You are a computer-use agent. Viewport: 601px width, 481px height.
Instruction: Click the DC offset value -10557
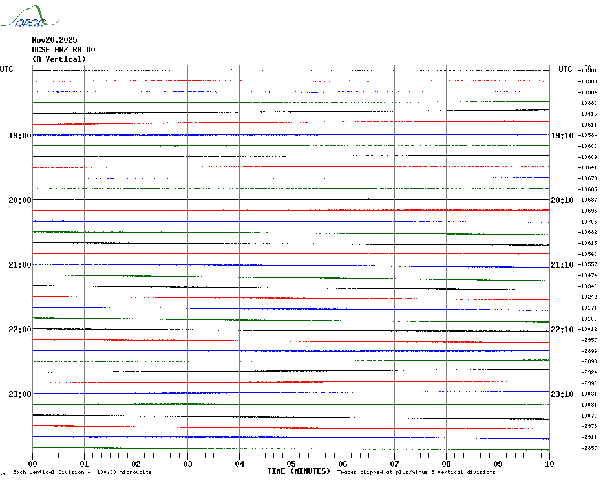(587, 264)
